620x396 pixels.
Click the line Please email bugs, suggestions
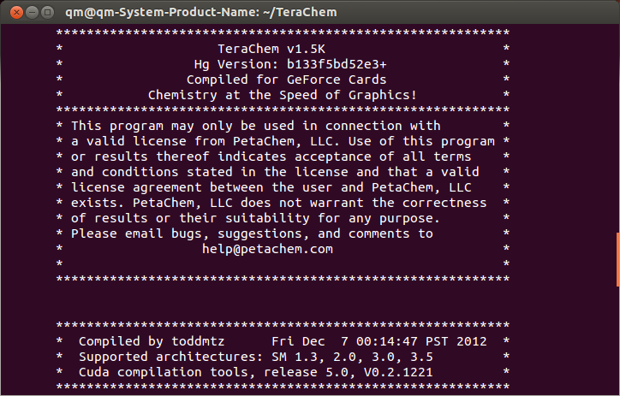tap(252, 233)
